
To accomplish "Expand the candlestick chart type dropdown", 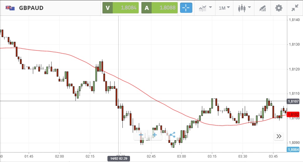I will click(244, 8).
